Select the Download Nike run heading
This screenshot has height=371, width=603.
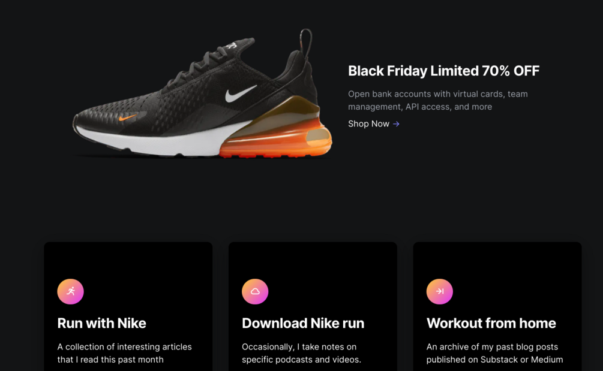pyautogui.click(x=302, y=323)
